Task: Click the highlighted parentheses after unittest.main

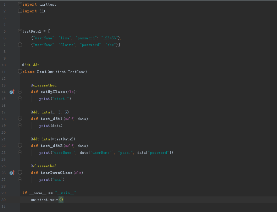Action: click(x=61, y=200)
